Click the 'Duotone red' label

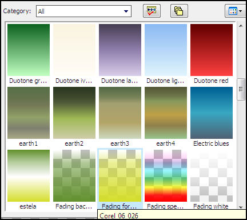(211, 81)
